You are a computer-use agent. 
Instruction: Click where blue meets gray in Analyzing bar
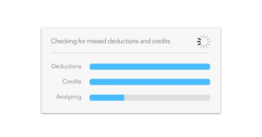click(124, 98)
